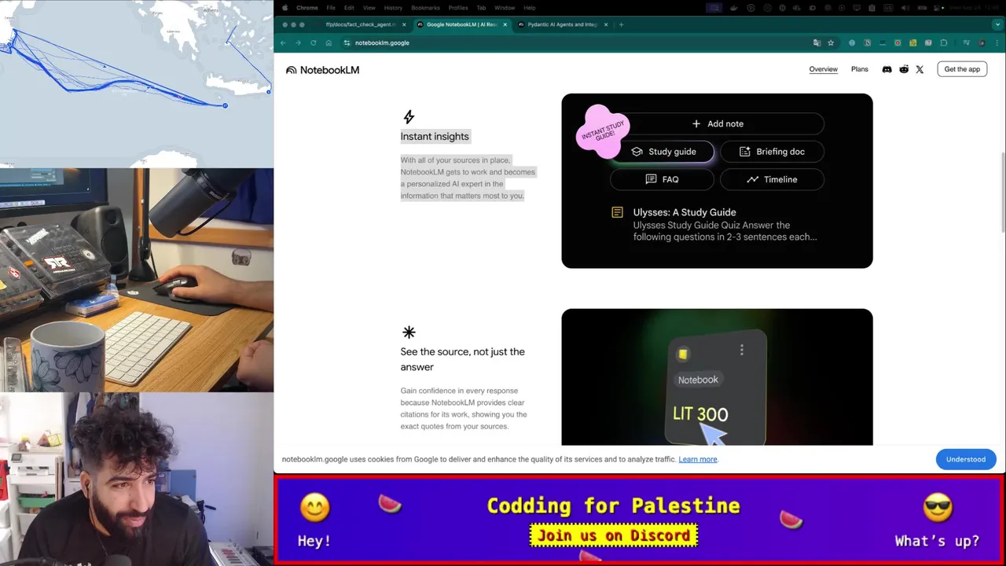Click the NotebookLM logo

coord(322,70)
